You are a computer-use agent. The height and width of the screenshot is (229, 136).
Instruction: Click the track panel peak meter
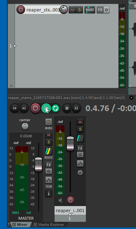[122, 50]
